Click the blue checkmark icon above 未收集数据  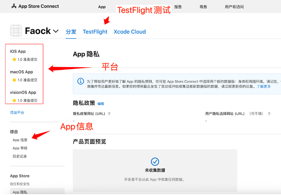[155, 162]
